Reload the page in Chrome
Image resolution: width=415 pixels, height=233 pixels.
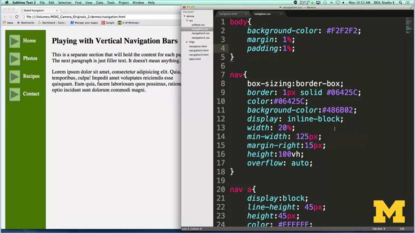17,17
